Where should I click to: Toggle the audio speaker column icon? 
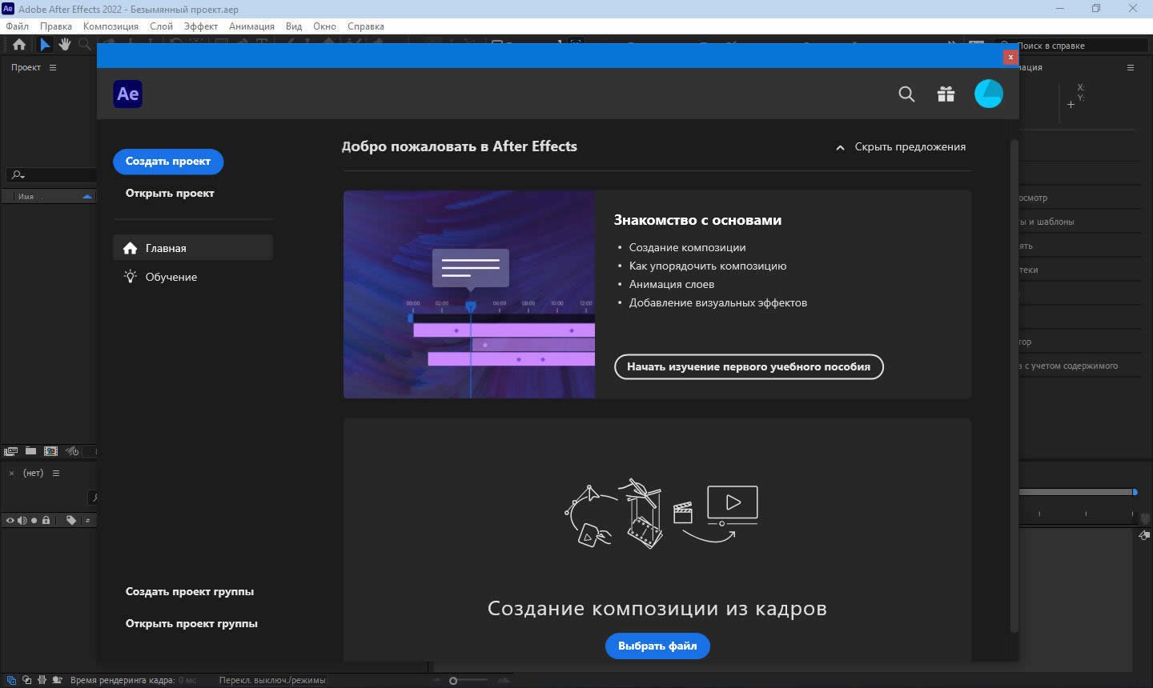pyautogui.click(x=22, y=521)
